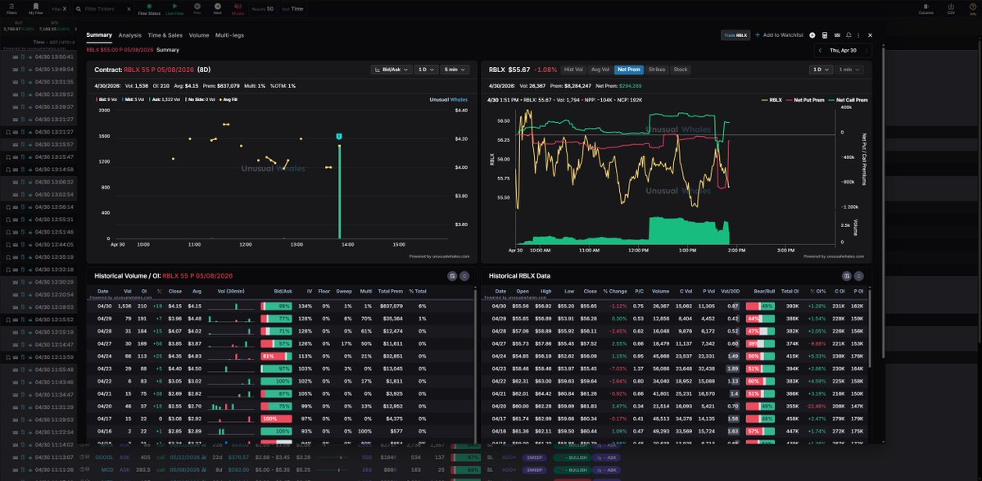The width and height of the screenshot is (982, 481).
Task: Toggle RBLX line in chart legend
Action: coord(772,100)
